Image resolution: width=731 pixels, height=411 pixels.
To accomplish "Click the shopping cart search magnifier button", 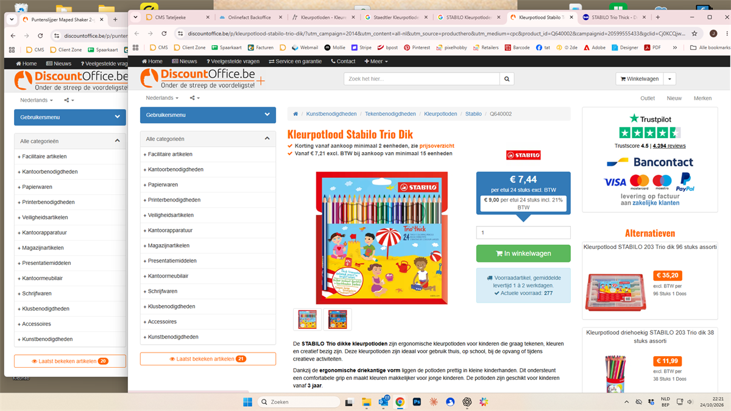I will click(x=507, y=79).
